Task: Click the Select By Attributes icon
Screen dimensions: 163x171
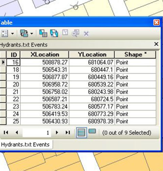Action: pos(43,33)
